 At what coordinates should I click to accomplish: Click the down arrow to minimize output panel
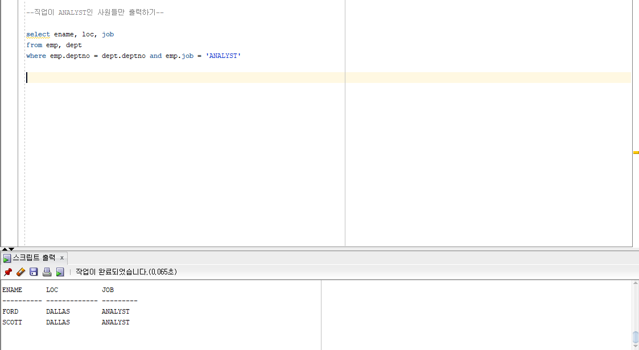11,249
